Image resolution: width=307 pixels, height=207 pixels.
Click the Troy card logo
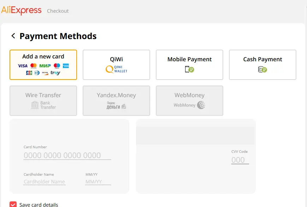[55, 73]
